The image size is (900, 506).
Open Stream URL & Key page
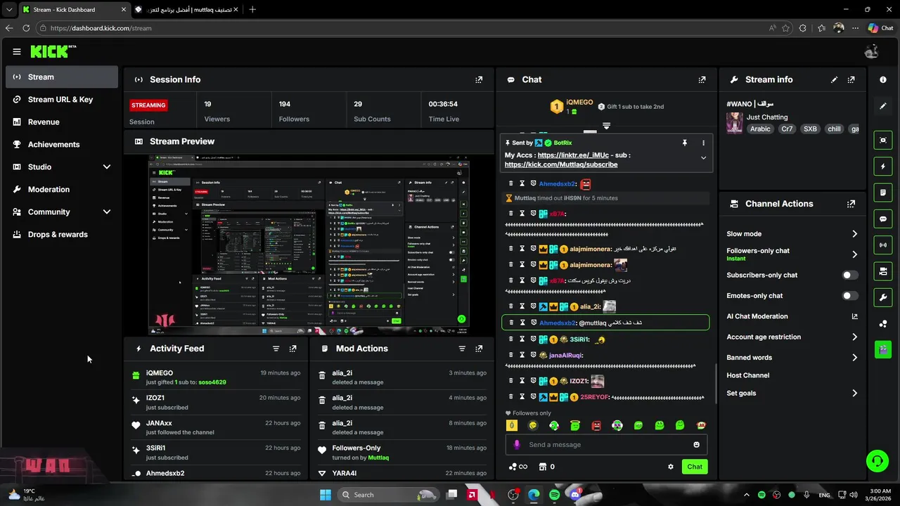coord(62,99)
